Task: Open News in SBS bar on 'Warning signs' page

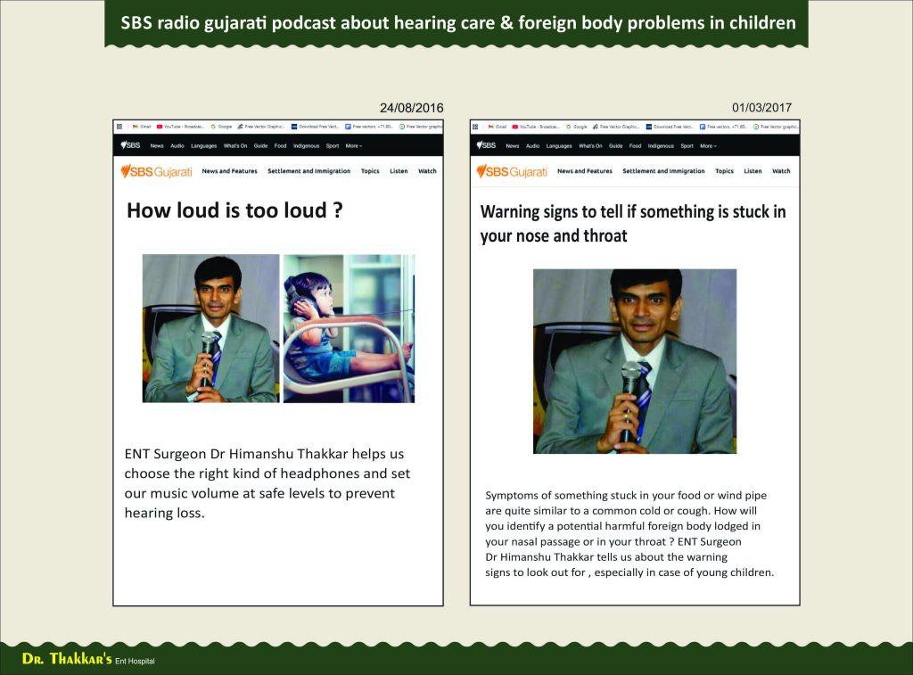Action: [513, 146]
